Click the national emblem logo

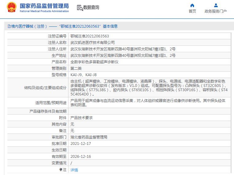pyautogui.click(x=12, y=7)
